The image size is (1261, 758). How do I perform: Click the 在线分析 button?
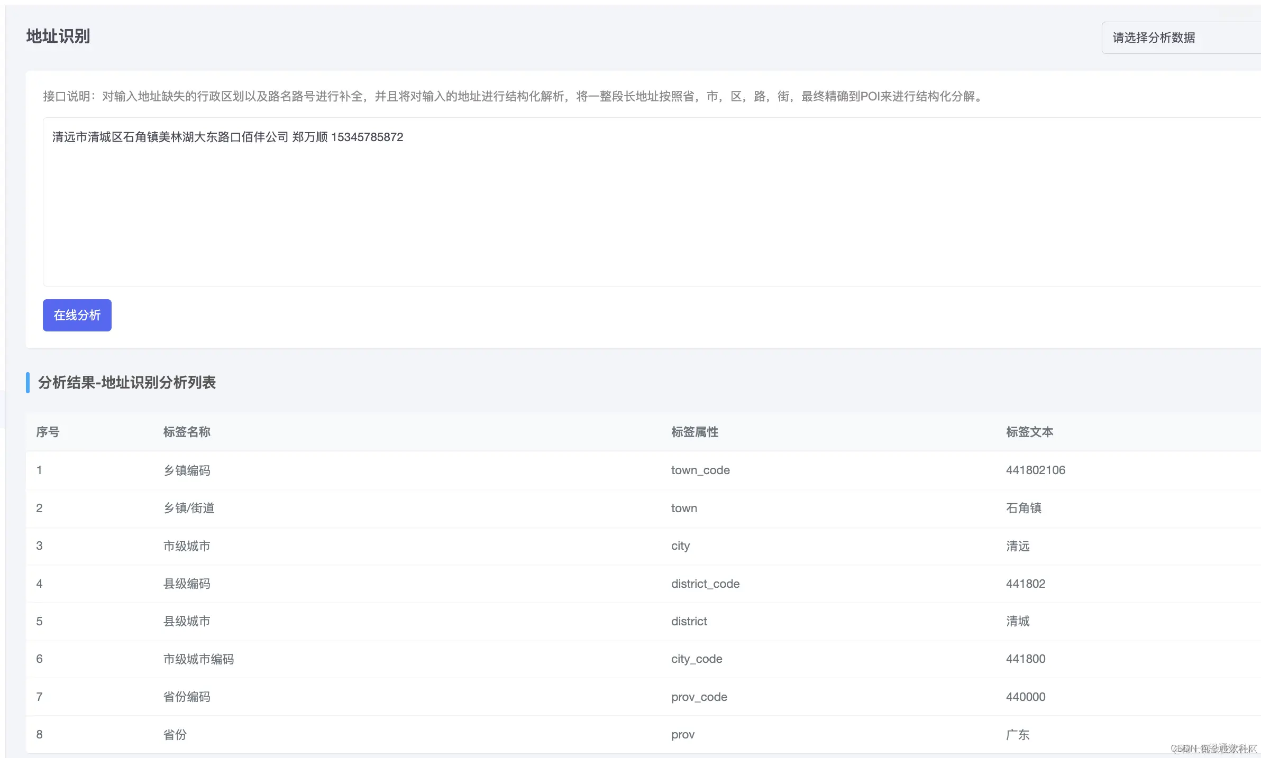[x=77, y=315]
